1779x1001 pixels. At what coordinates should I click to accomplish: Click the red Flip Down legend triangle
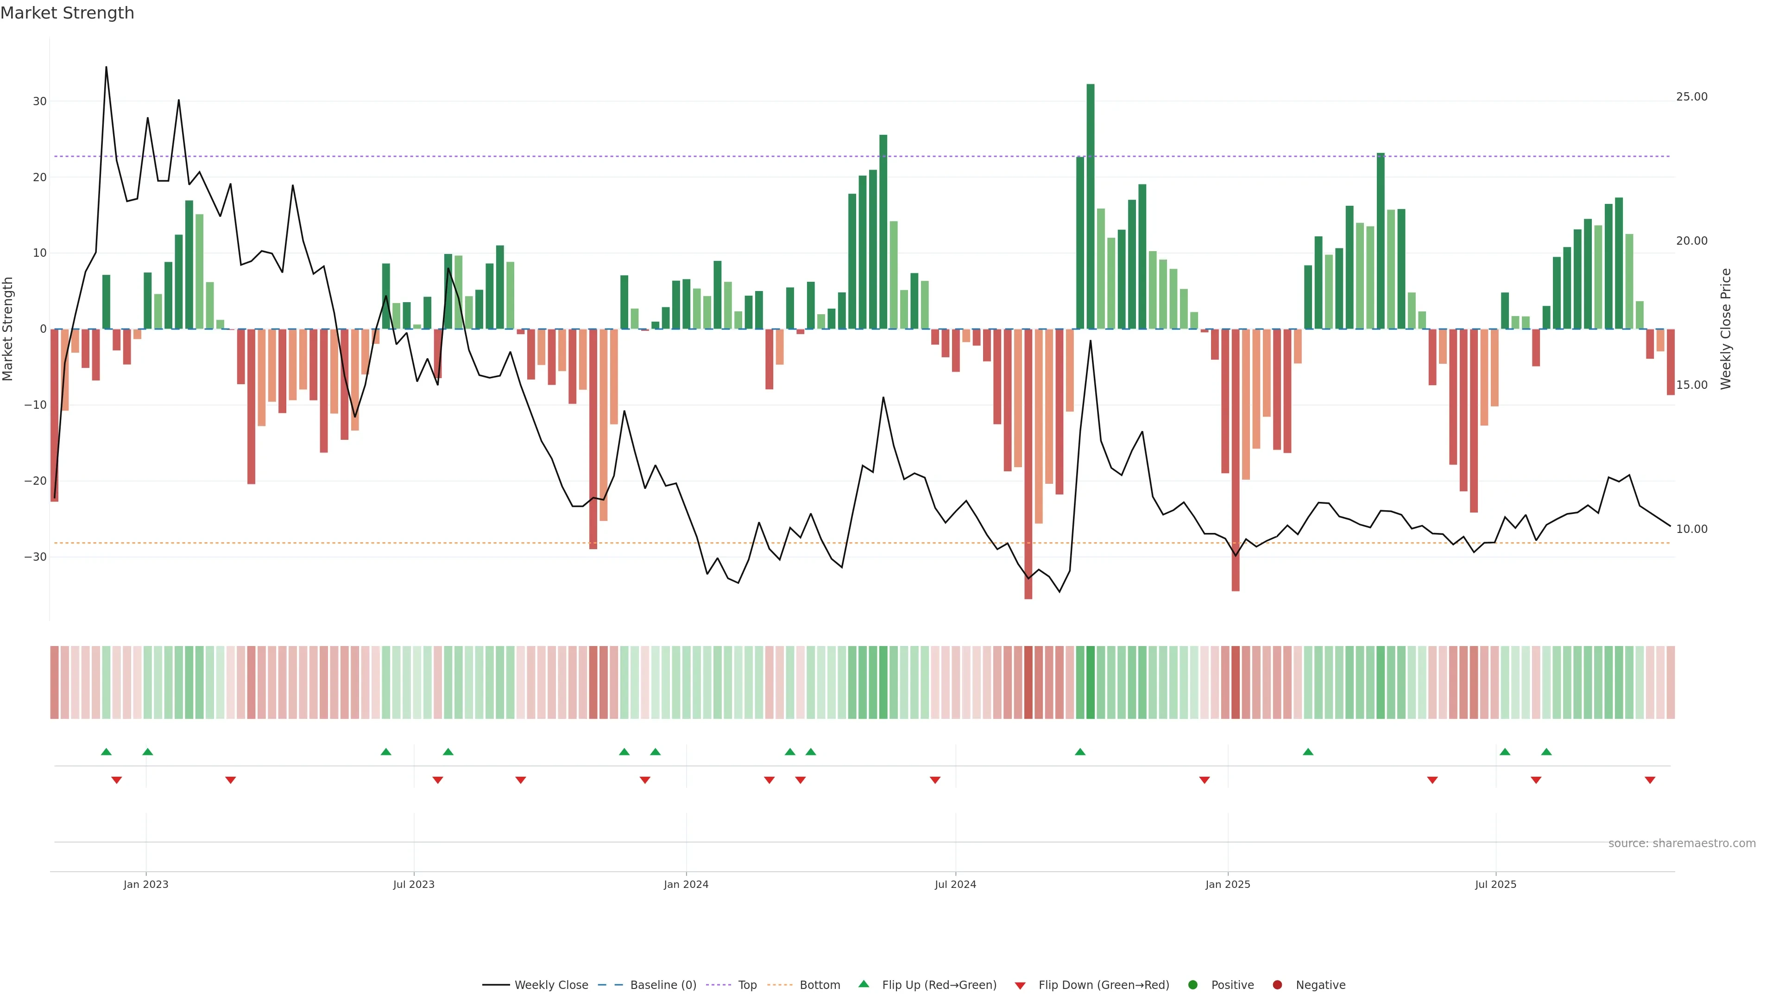(1020, 986)
